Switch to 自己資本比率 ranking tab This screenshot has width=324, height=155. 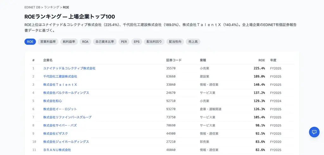pos(105,41)
